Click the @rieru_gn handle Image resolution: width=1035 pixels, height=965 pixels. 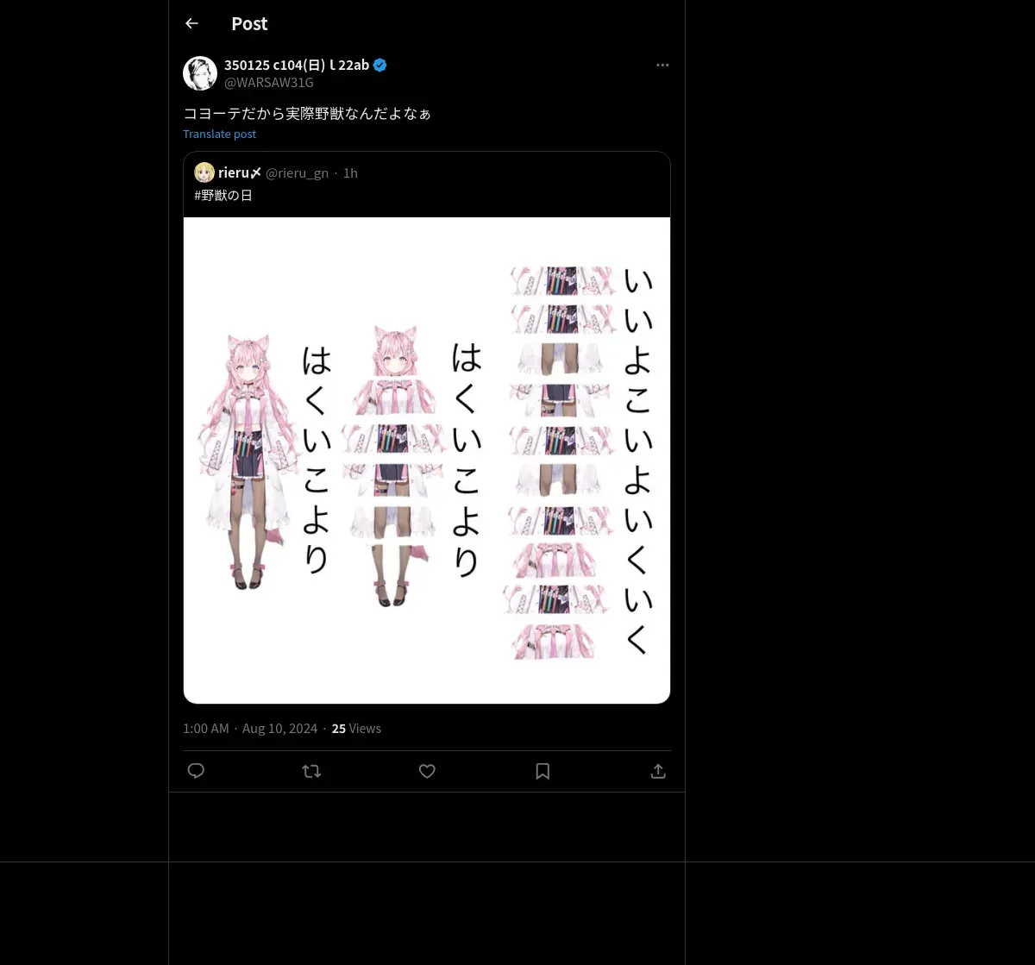pos(297,172)
